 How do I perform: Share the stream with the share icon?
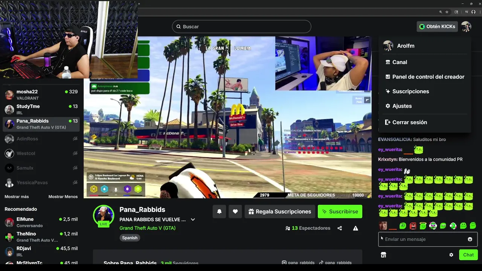pos(340,228)
